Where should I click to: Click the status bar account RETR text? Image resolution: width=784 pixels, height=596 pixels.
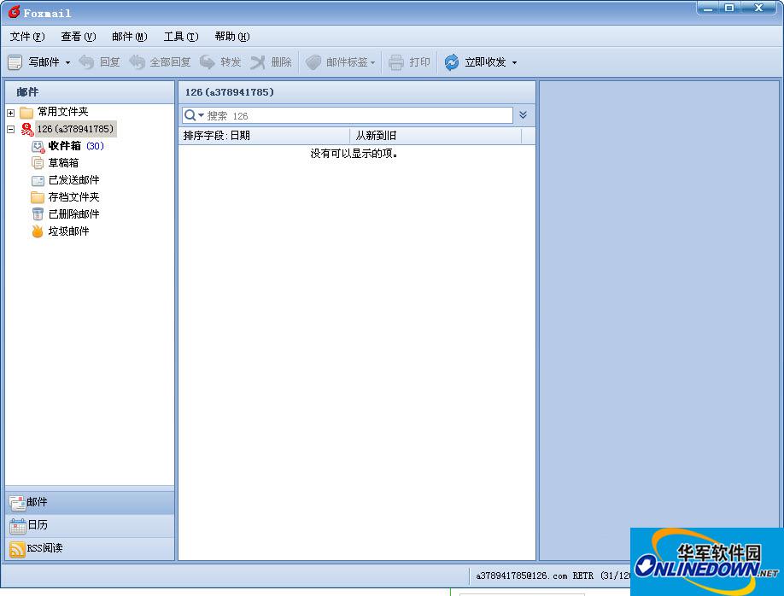[x=553, y=576]
